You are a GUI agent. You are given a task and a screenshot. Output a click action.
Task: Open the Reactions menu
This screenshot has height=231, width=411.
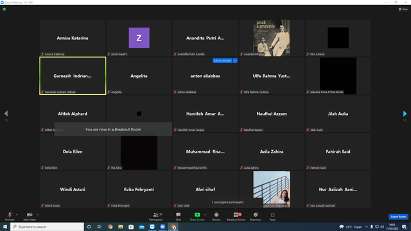256,216
